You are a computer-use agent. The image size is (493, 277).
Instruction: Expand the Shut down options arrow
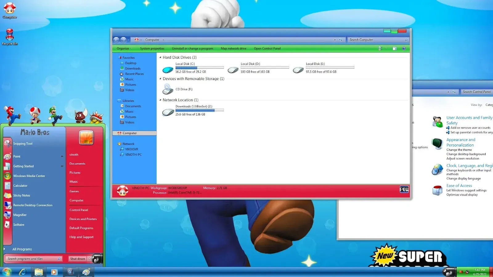[x=90, y=259]
